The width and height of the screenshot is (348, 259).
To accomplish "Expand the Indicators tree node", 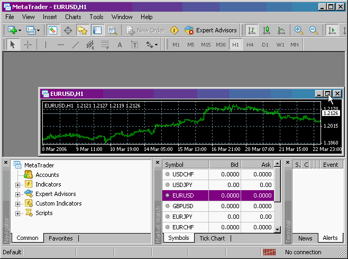I will click(x=18, y=185).
